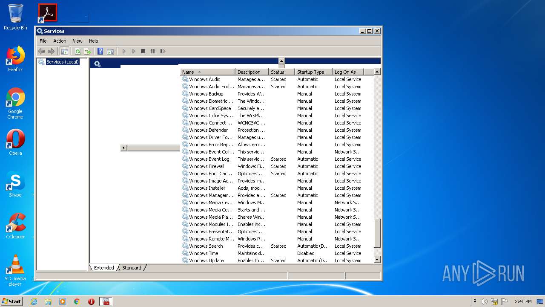Click the 2:40 PM taskbar clock
Screen dimensions: 545x307
(523, 301)
